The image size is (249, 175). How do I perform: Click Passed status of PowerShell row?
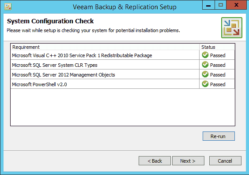(x=218, y=84)
